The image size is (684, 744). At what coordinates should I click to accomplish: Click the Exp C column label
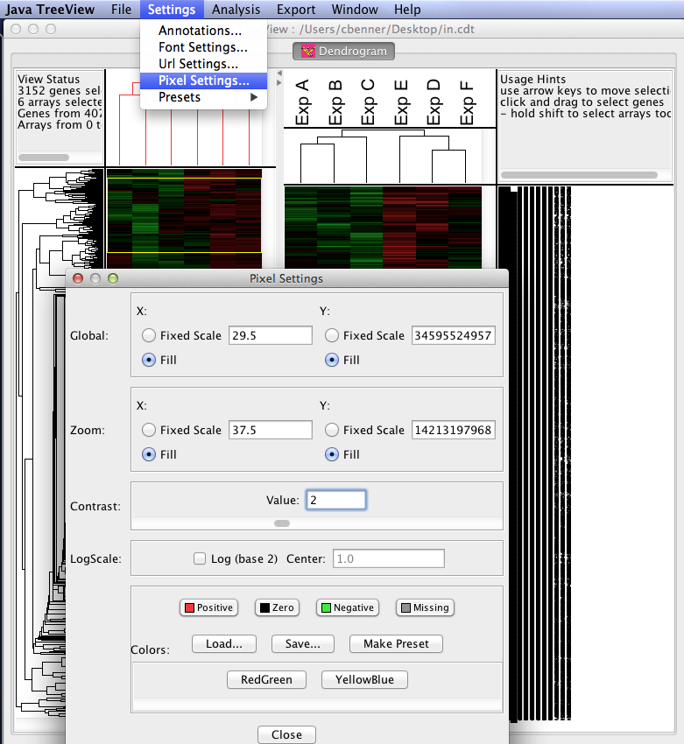point(368,102)
